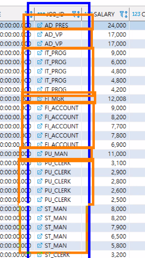145x258 pixels.
Task: Open ST_MAN link icon in the 5,800 row
Action: click(x=39, y=246)
